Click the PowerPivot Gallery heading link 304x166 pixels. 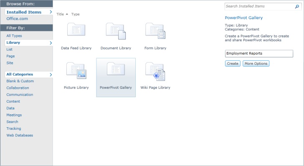coord(244,18)
